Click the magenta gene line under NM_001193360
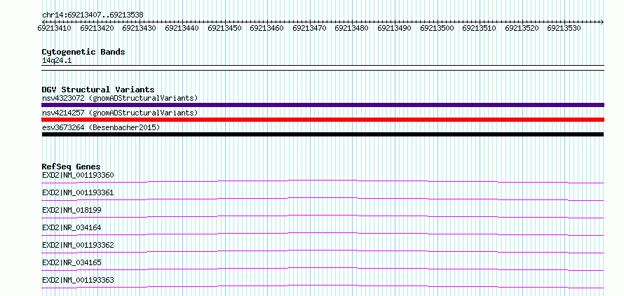The height and width of the screenshot is (296, 624). click(x=323, y=181)
